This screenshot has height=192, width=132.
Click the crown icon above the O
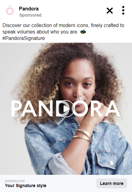tap(80, 97)
